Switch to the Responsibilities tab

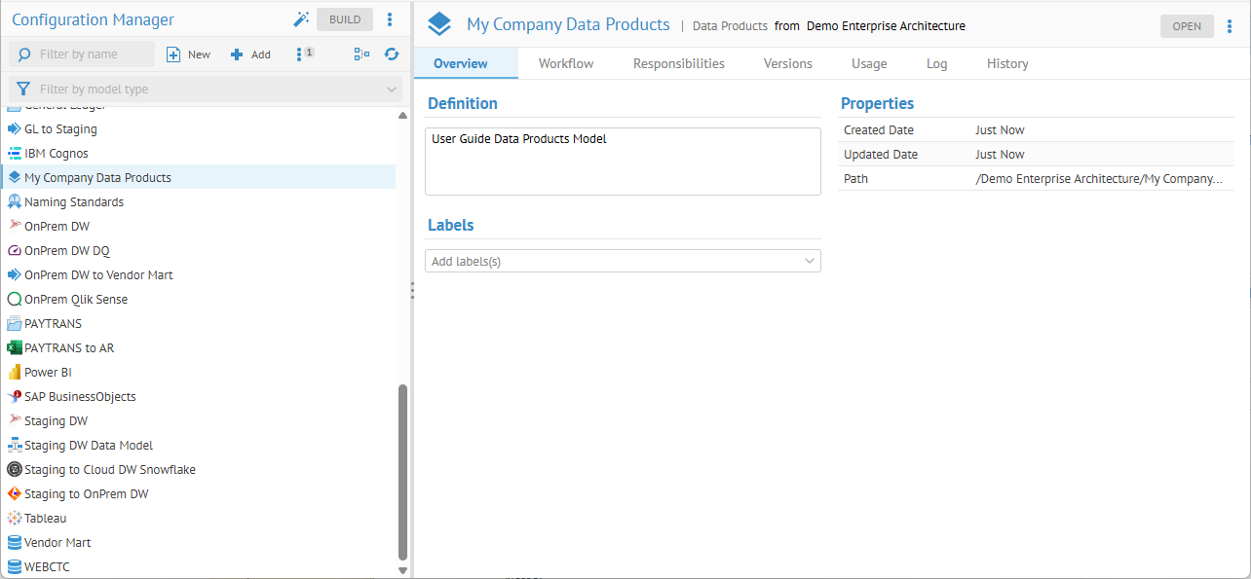(678, 63)
